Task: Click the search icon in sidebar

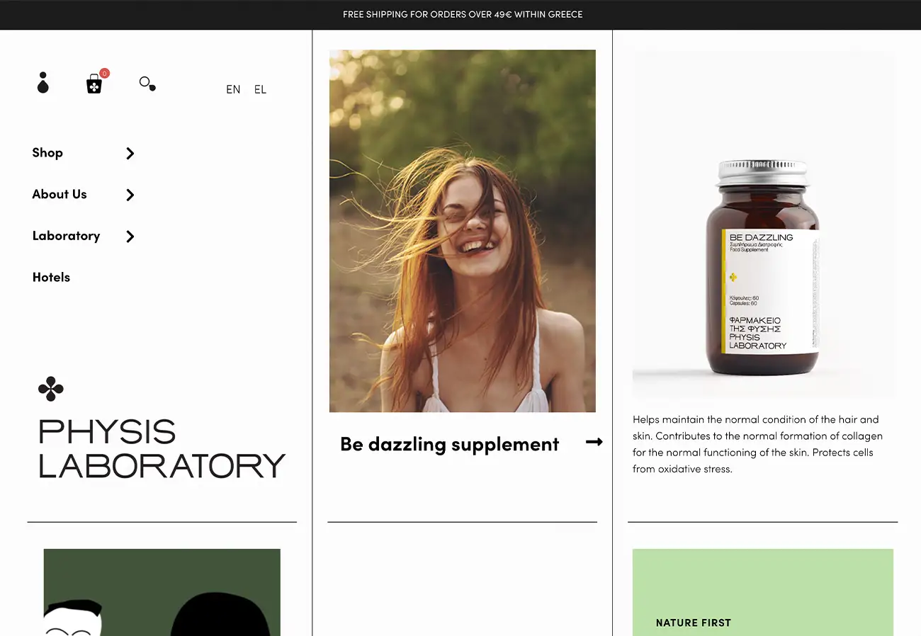Action: tap(147, 84)
